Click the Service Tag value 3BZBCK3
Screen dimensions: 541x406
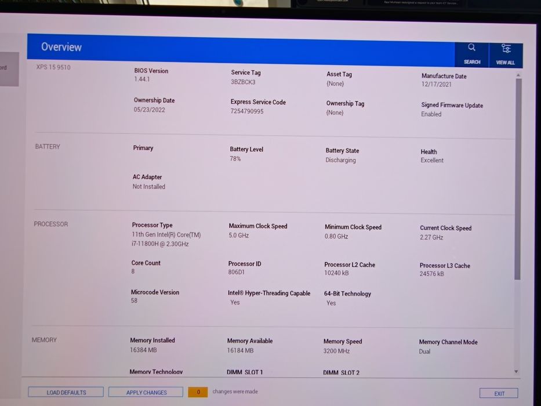pyautogui.click(x=243, y=82)
